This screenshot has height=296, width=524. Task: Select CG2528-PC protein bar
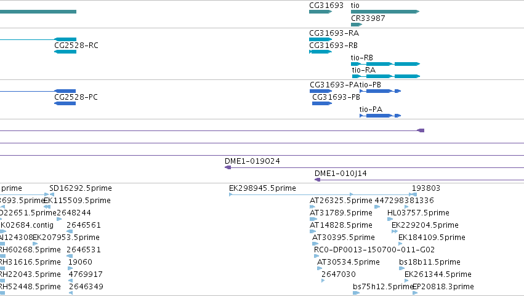point(65,103)
